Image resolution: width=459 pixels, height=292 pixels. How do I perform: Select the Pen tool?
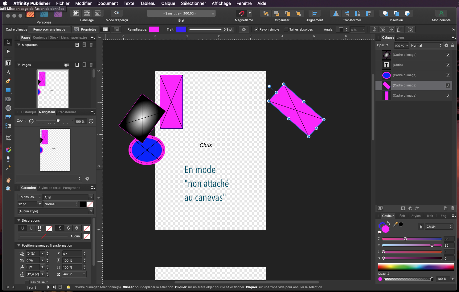click(8, 81)
